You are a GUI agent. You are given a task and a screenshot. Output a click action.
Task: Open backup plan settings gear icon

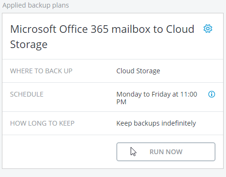click(208, 29)
